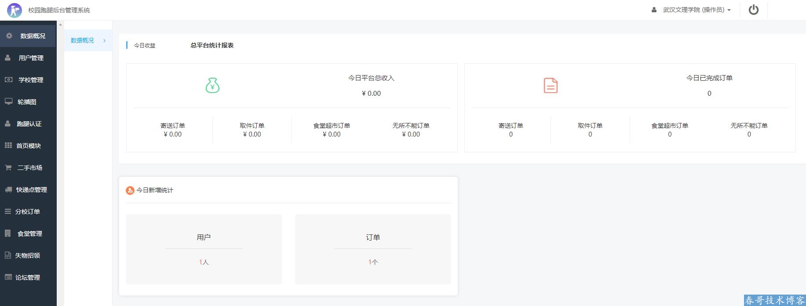This screenshot has width=806, height=306.
Task: Click 食堂超市订单 under completed orders
Action: (670, 126)
